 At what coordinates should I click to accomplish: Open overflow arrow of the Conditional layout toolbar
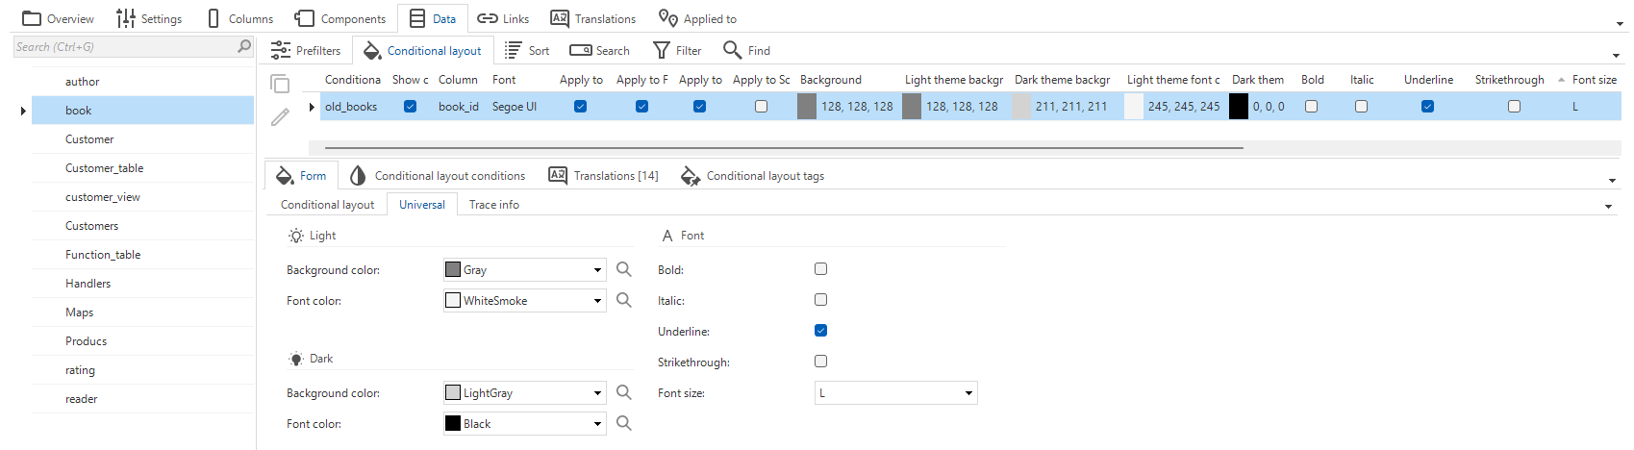click(x=1616, y=56)
